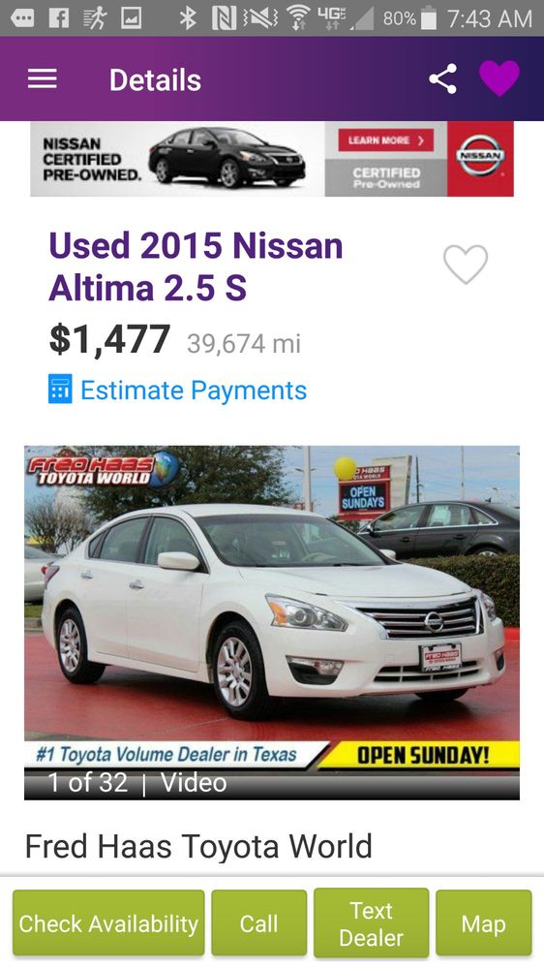Tap the battery indicator icon
Image resolution: width=544 pixels, height=969 pixels.
[x=428, y=18]
